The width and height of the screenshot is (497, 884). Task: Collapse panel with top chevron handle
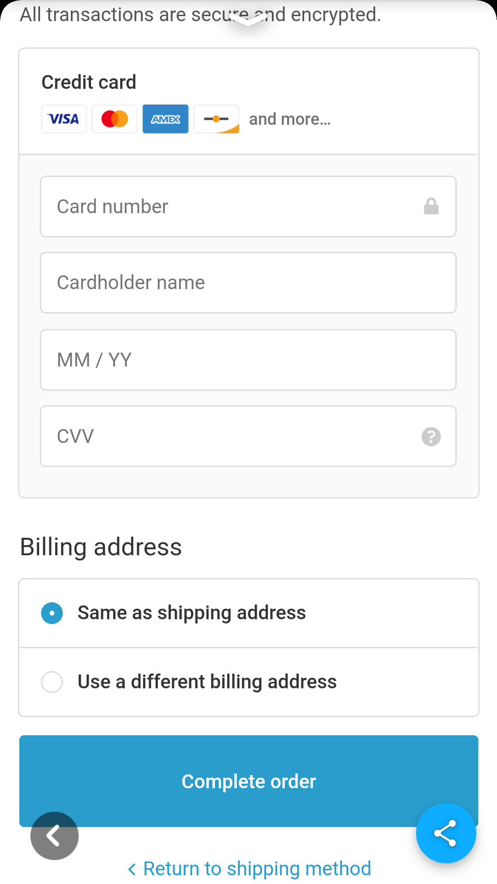point(248,19)
